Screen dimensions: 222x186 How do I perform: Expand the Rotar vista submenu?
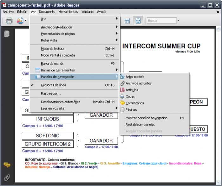(x=75, y=40)
